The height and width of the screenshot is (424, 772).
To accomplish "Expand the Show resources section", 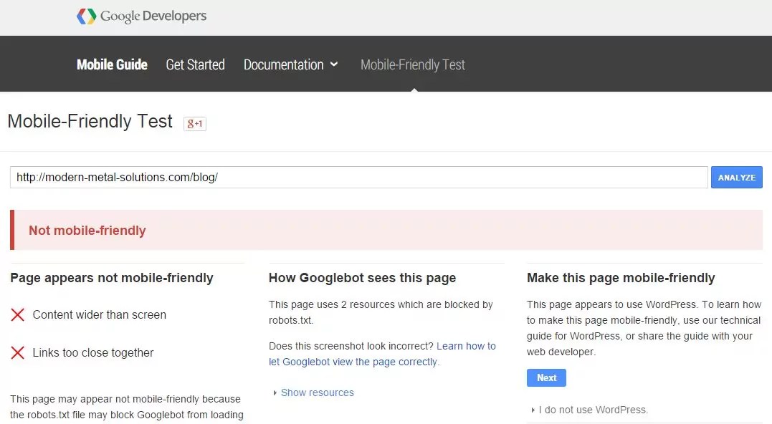I will coord(317,392).
